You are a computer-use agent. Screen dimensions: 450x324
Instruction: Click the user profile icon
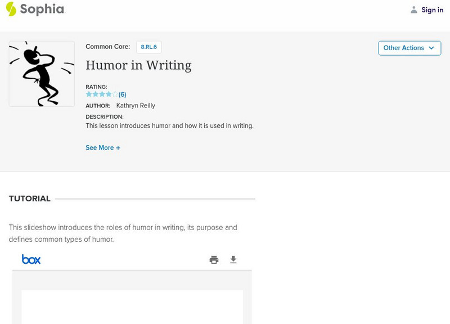click(x=414, y=10)
